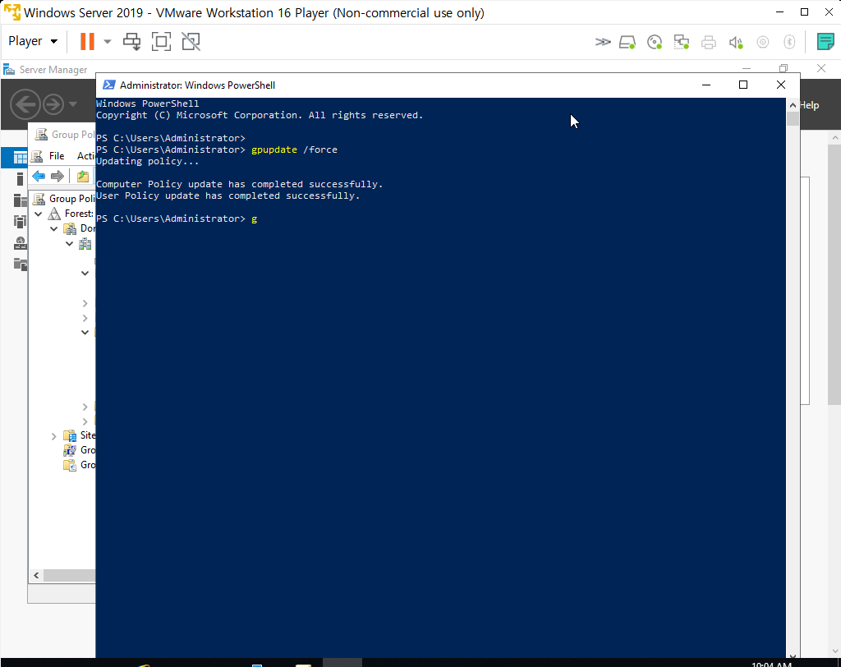The width and height of the screenshot is (841, 667).
Task: Toggle VMware Unity mode icon
Action: coord(191,41)
